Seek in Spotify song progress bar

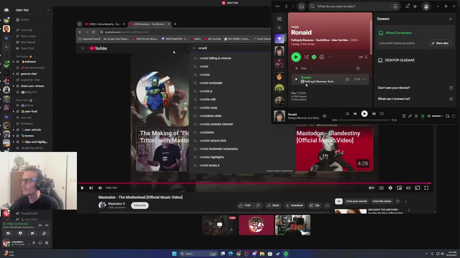pos(365,120)
